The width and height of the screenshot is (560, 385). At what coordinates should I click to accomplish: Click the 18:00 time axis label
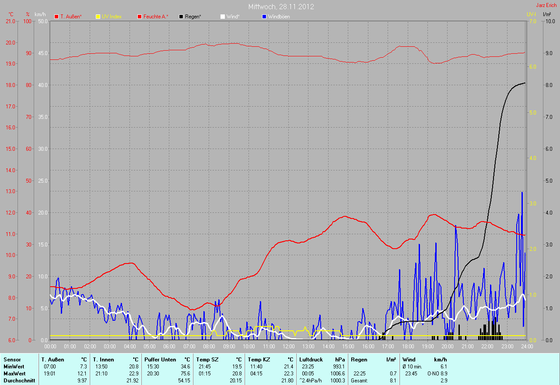point(408,347)
